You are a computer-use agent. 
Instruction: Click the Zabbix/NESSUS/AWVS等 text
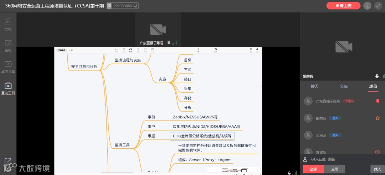tap(195, 117)
